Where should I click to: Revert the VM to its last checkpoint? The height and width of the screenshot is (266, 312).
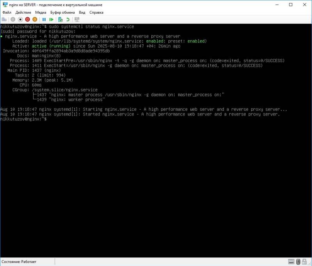click(x=67, y=20)
